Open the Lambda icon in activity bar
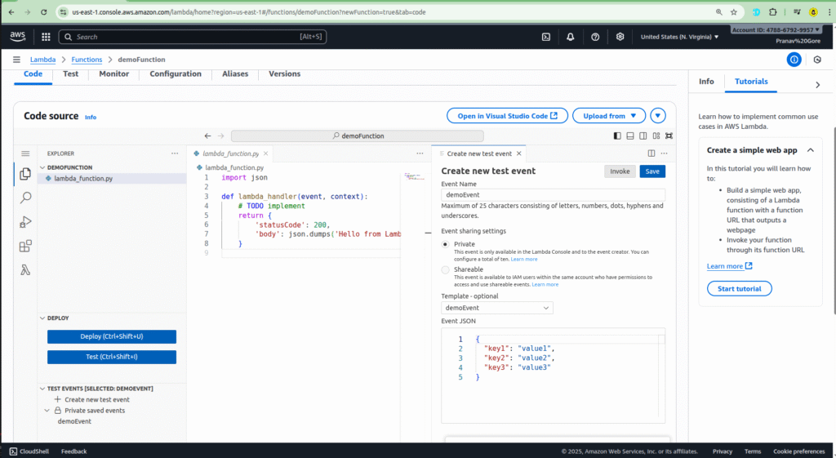 tap(25, 269)
